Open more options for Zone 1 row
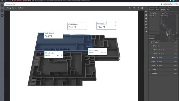Screen dimensions: 179x101 (177, 74)
